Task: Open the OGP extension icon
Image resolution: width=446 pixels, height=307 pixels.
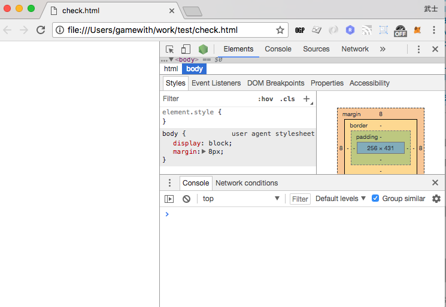Action: point(300,30)
